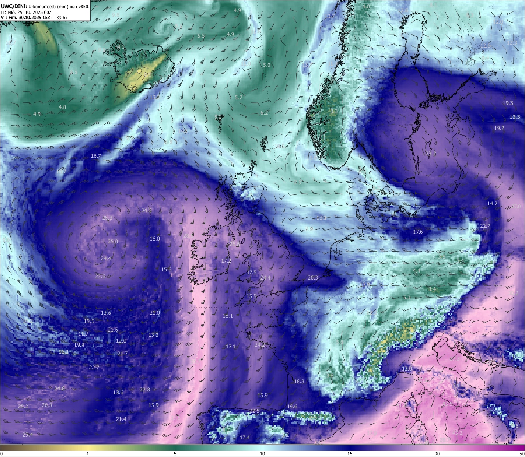Click the 25.0 value near the low center

click(113, 241)
